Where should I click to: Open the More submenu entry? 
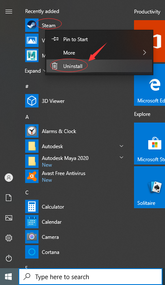coord(99,53)
